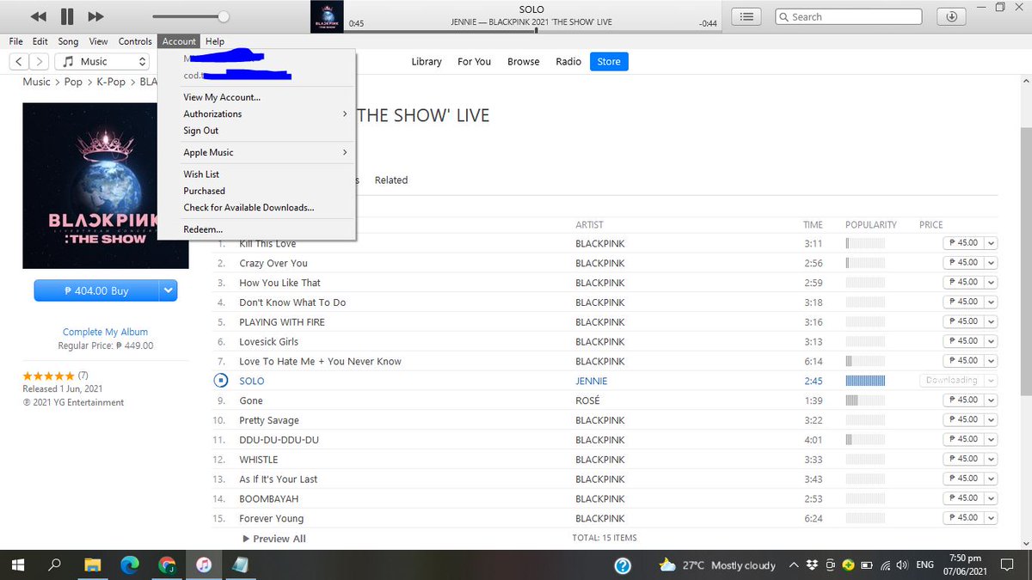Click the five-star rating
The width and height of the screenshot is (1032, 580).
48,375
